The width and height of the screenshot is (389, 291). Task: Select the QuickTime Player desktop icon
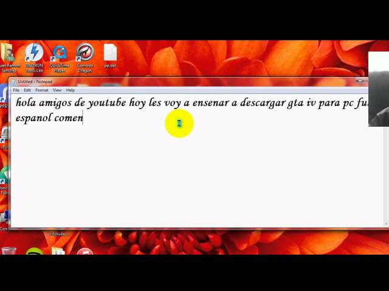point(60,59)
